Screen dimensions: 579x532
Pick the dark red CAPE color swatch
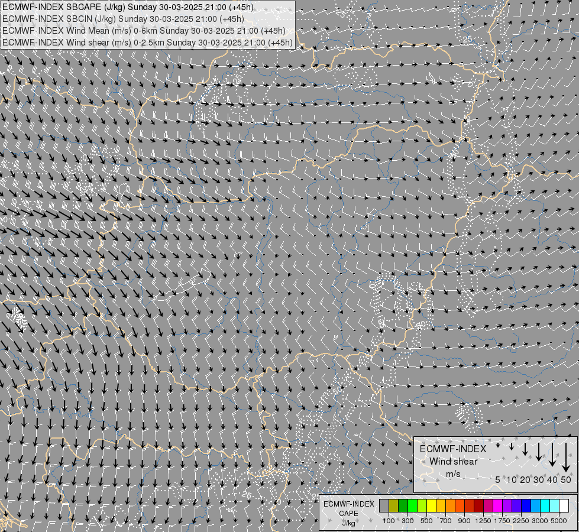click(479, 506)
